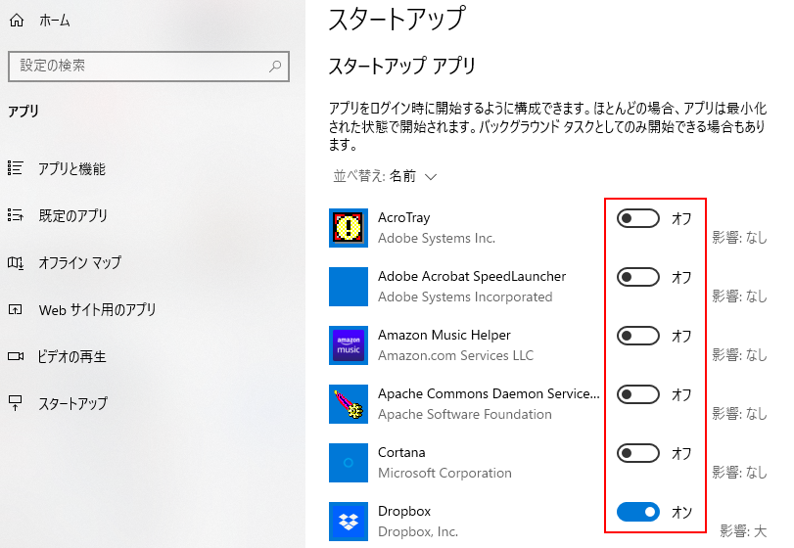Click the Cortana app icon
This screenshot has height=548, width=794.
click(x=349, y=462)
